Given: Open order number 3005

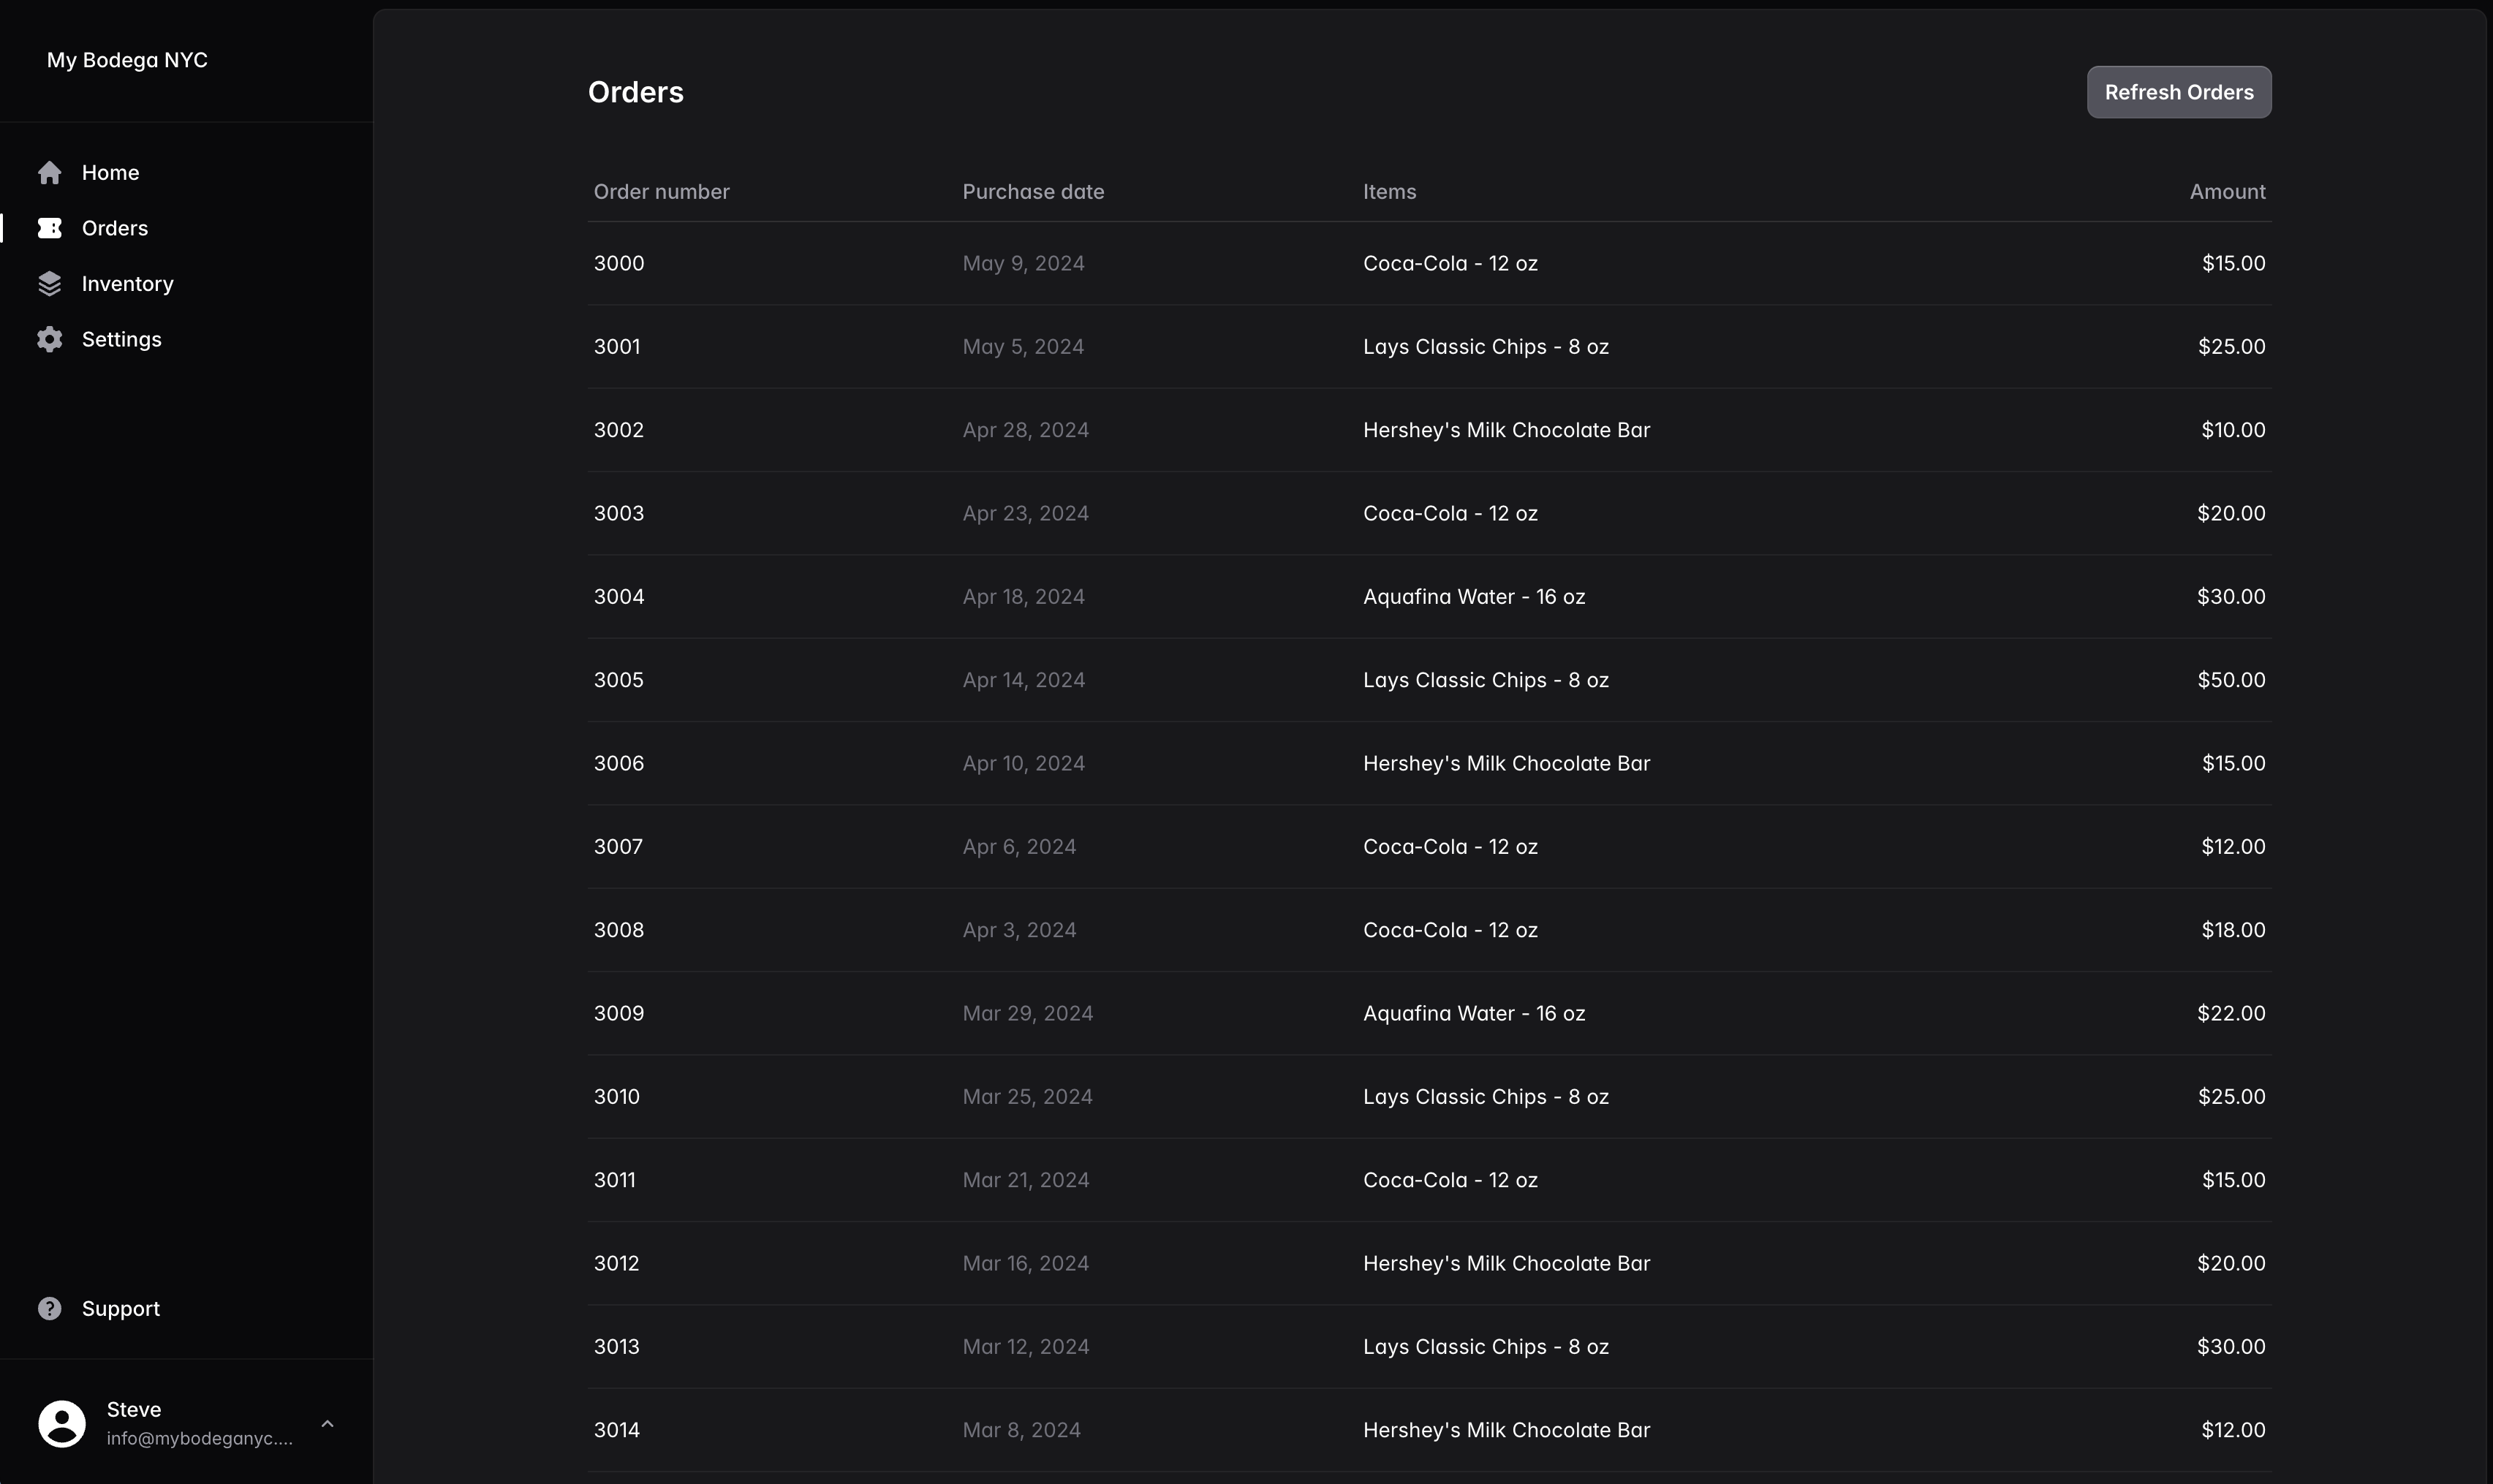Looking at the screenshot, I should [x=619, y=680].
